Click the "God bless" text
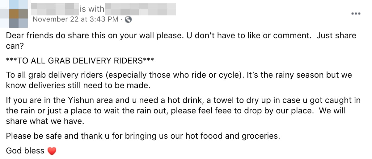This screenshot has width=372, height=159. pyautogui.click(x=25, y=151)
